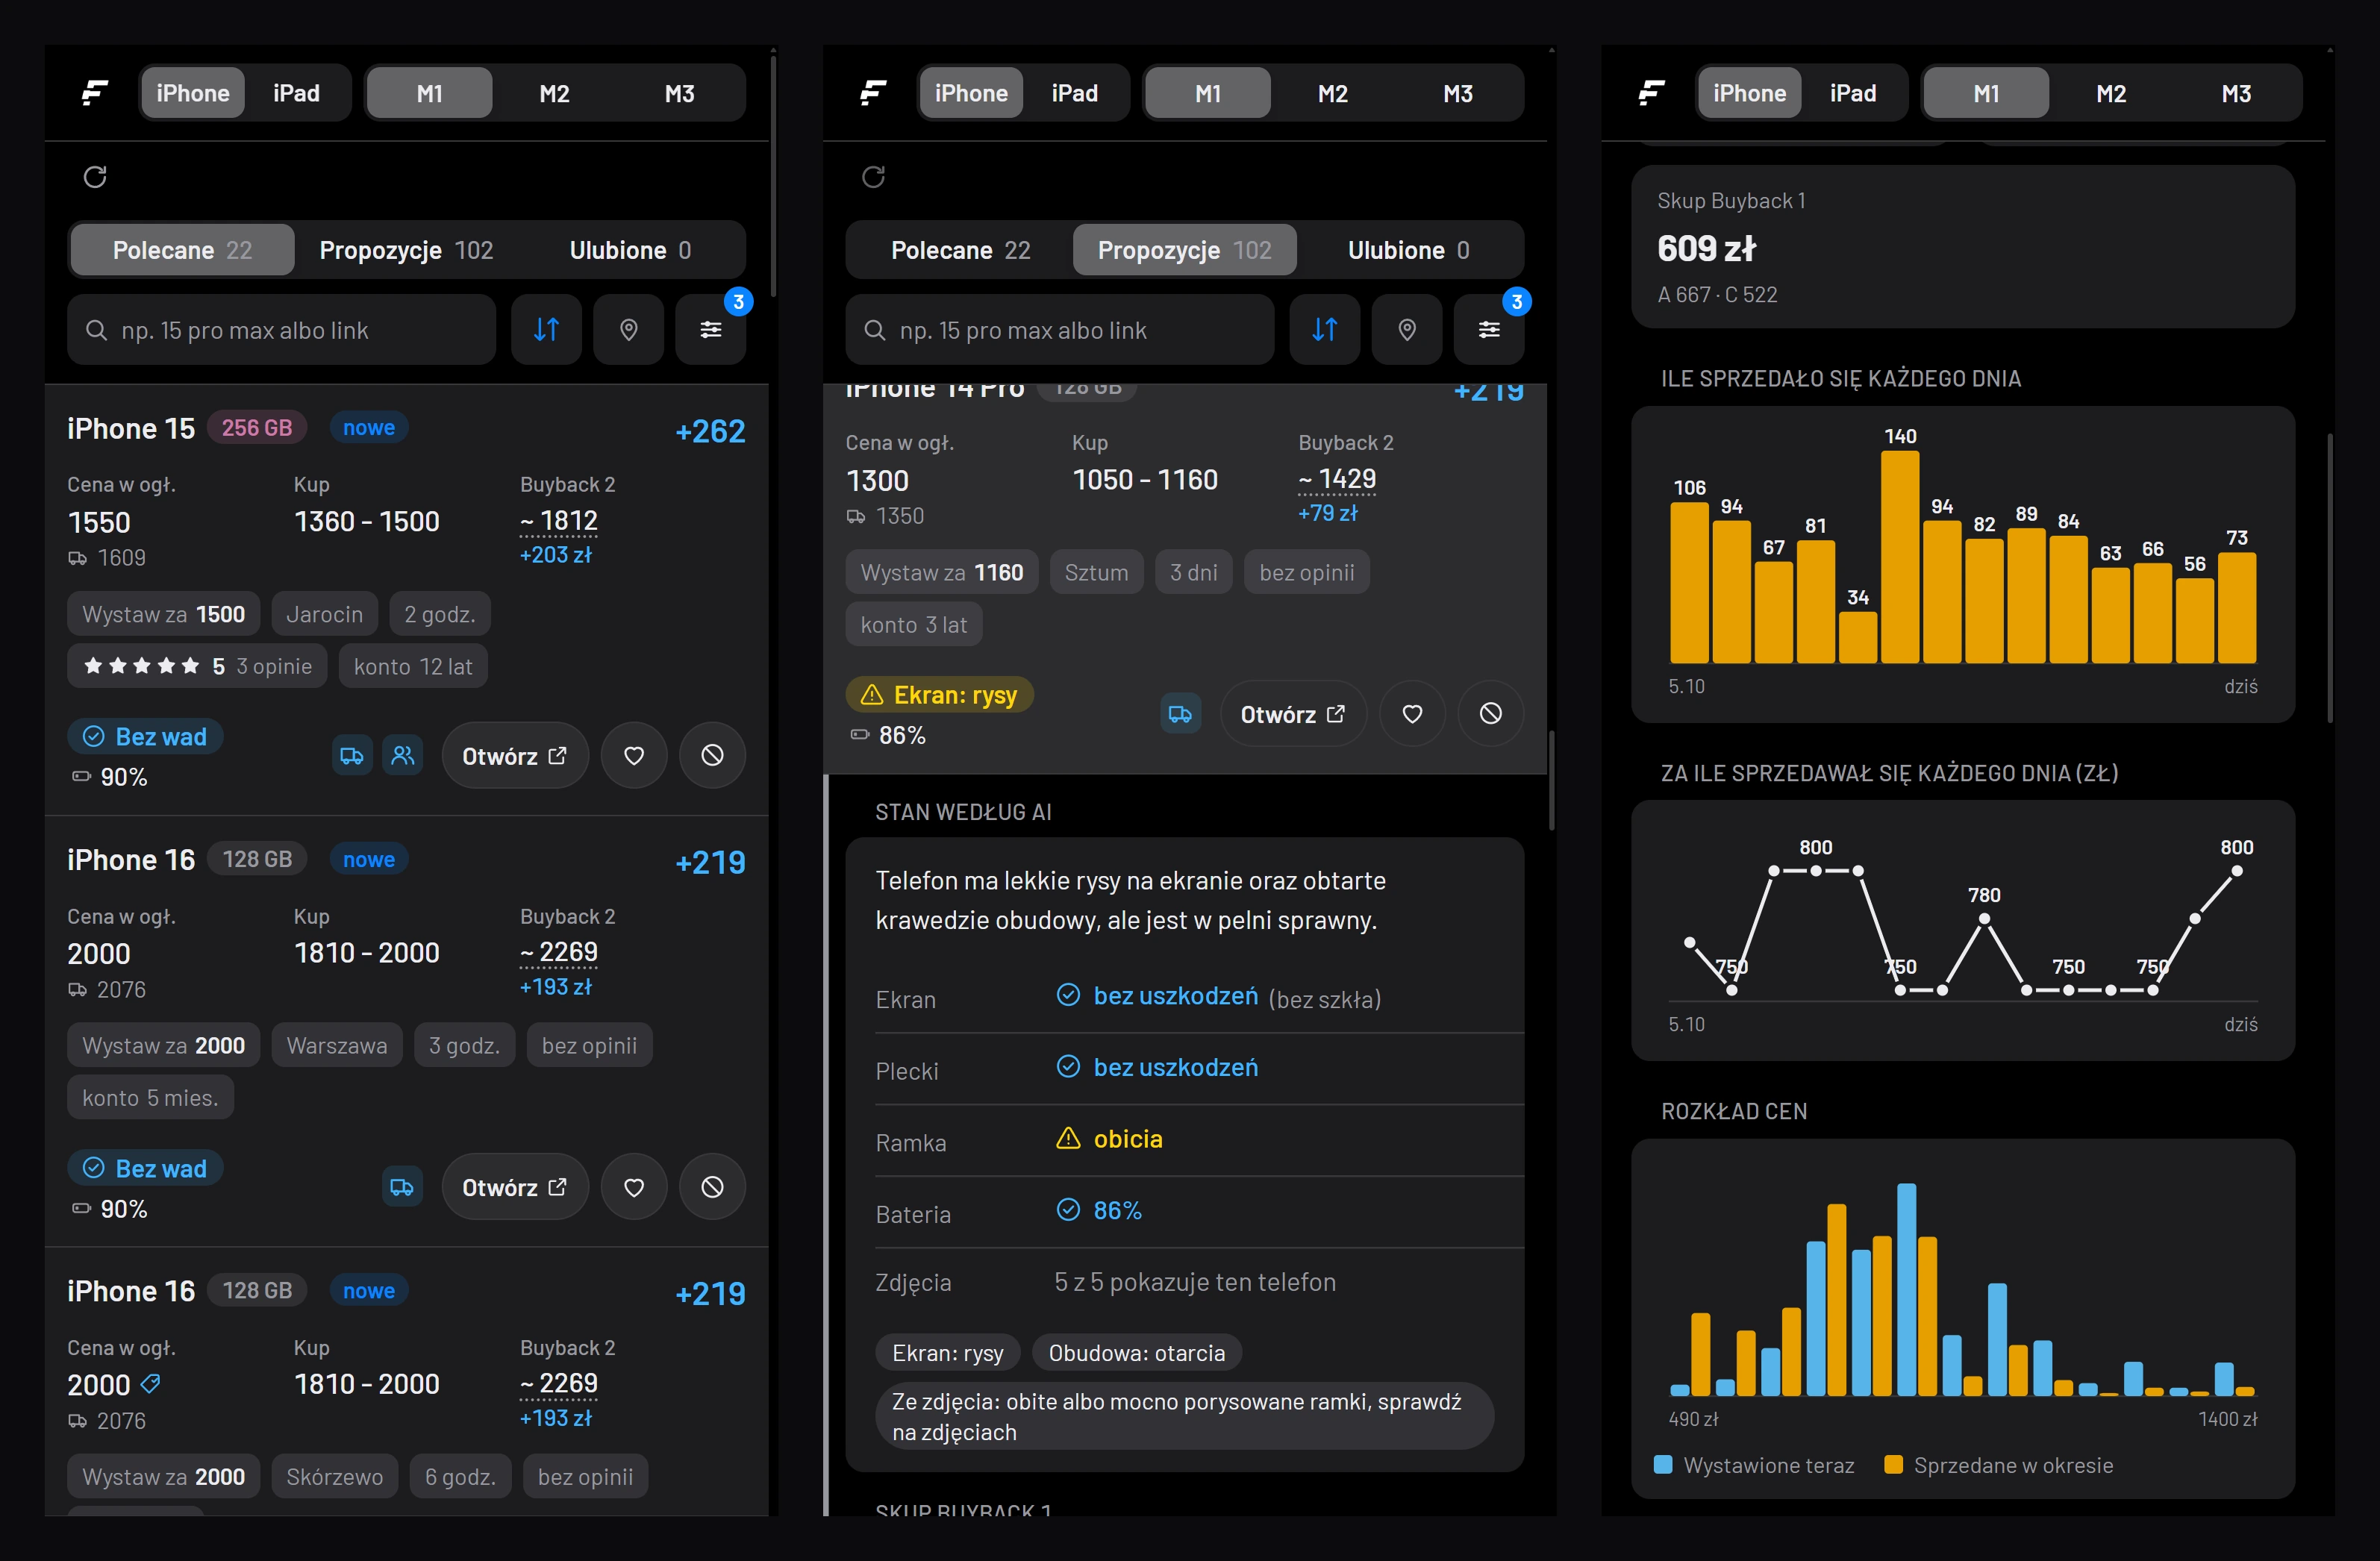The width and height of the screenshot is (2380, 1561).
Task: Click the Skup Buyback 1 card 609 zł
Action: [x=1962, y=246]
